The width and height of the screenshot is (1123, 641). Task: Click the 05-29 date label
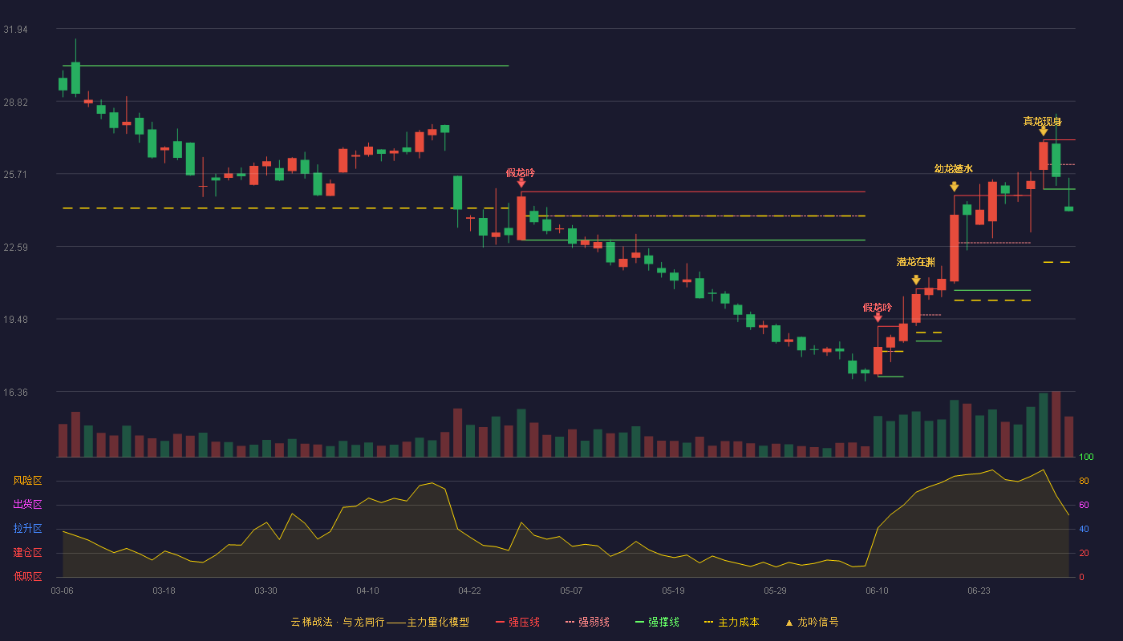tap(775, 591)
